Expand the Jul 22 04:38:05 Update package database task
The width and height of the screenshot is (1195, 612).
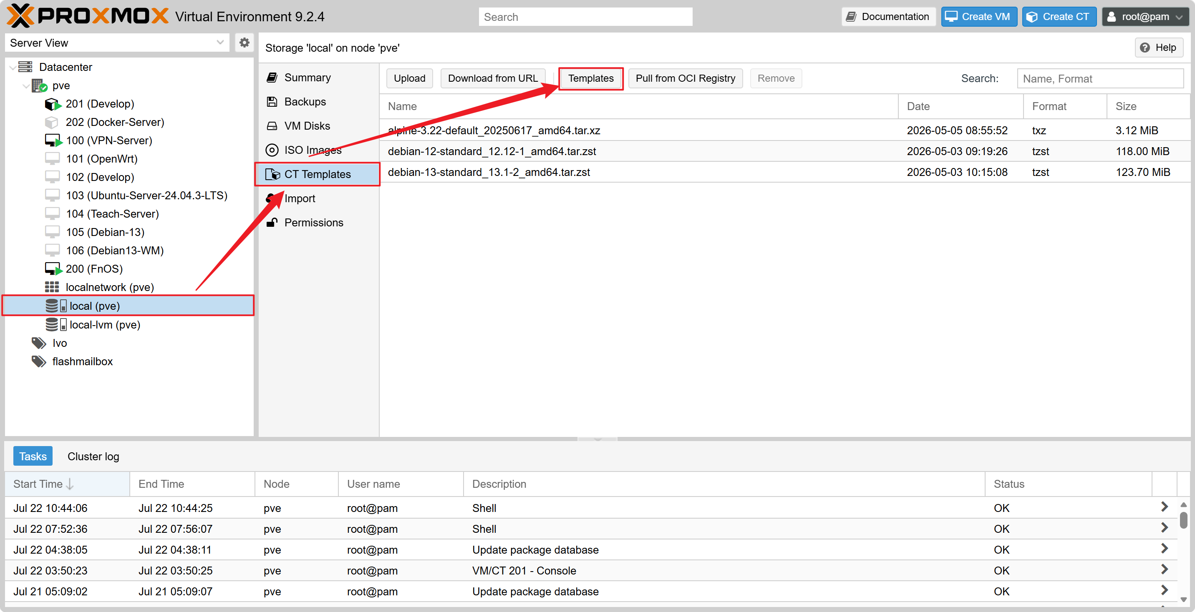pyautogui.click(x=1165, y=549)
